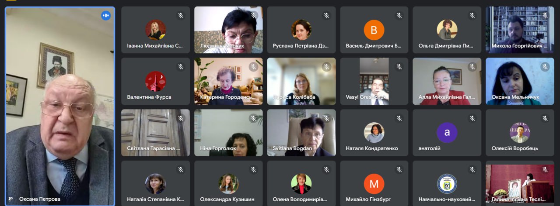Click the muted mic icon on Олексій Воробець's tile
This screenshot has height=206, width=560.
coord(545,118)
